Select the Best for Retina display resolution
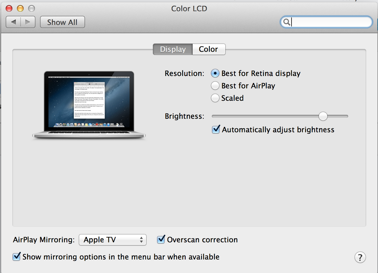The height and width of the screenshot is (273, 378). pyautogui.click(x=215, y=73)
